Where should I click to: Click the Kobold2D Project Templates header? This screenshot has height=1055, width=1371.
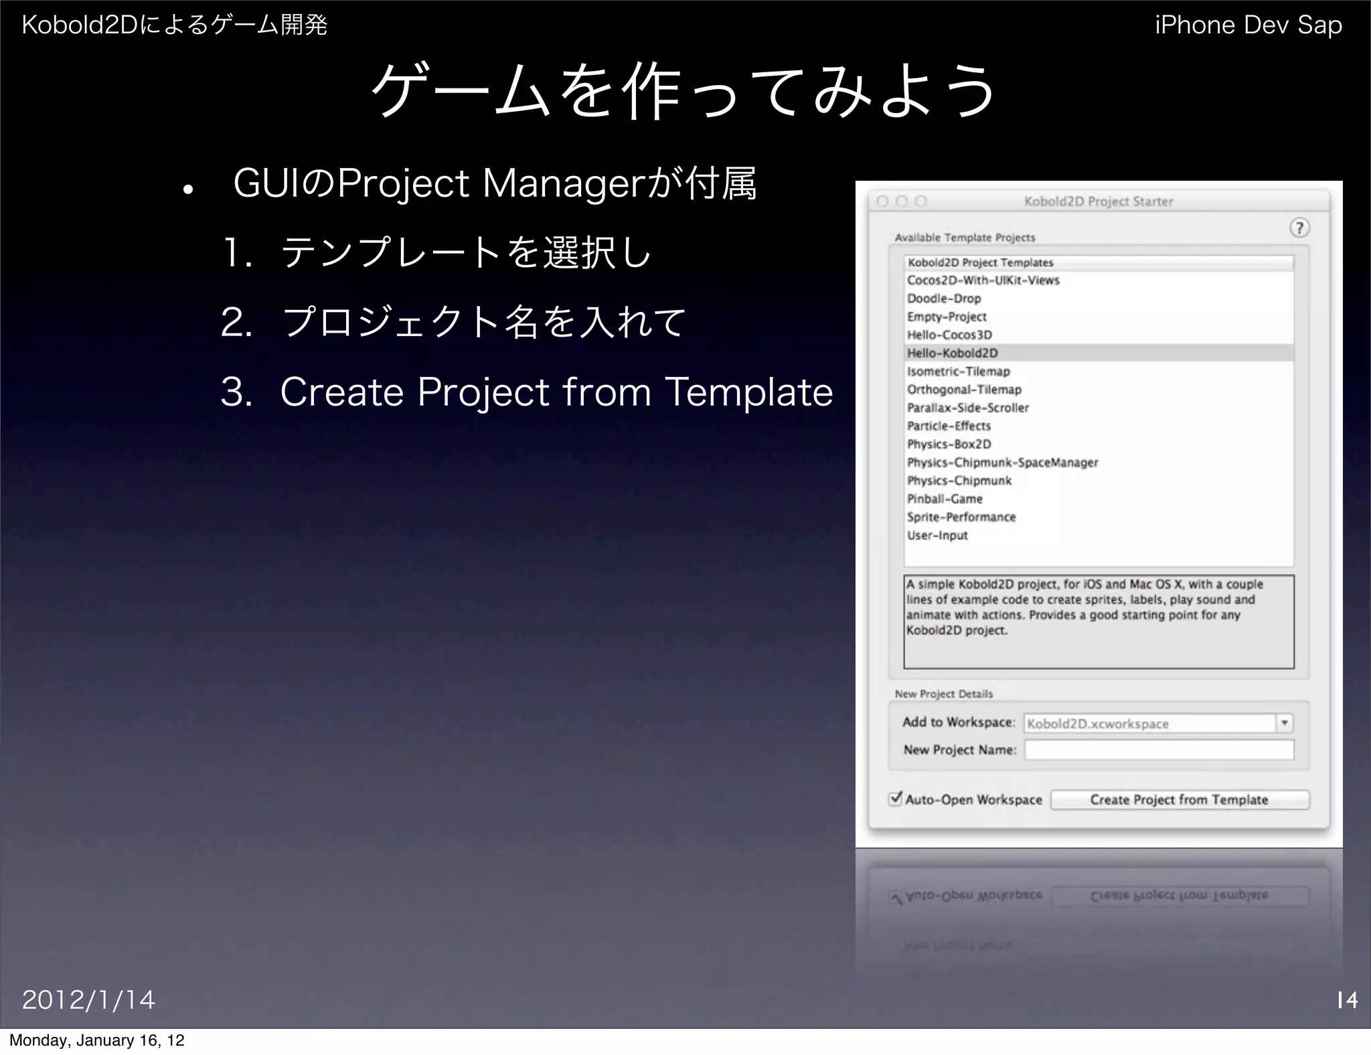click(980, 262)
